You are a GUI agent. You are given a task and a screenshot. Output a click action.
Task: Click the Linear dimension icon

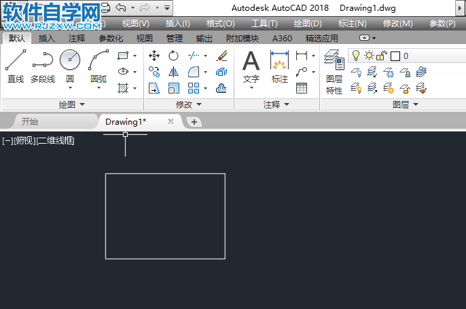point(302,56)
